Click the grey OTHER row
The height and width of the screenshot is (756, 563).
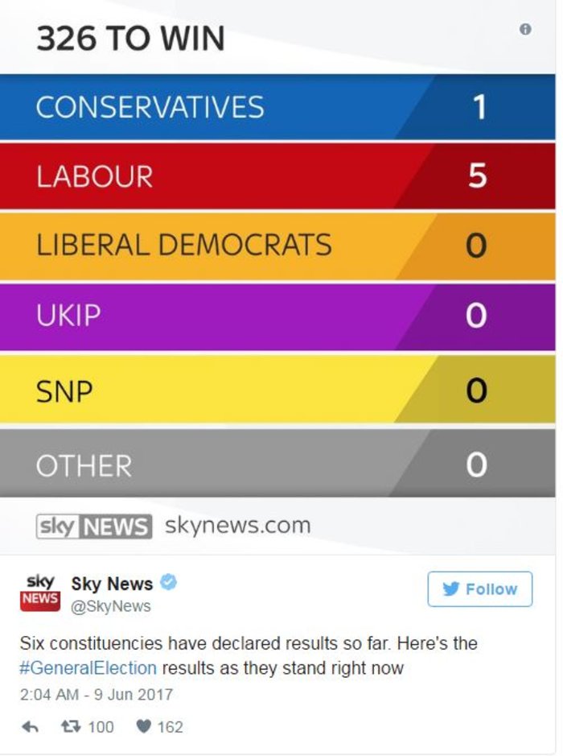coord(277,465)
